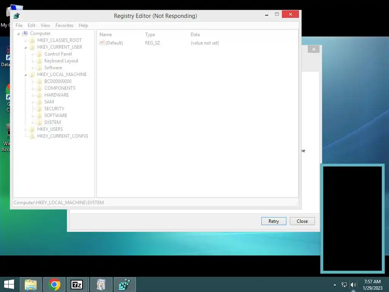This screenshot has width=389, height=292.
Task: Select the SAM key label
Action: point(49,102)
